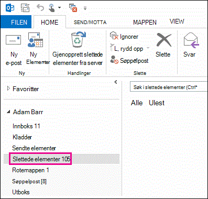Switch to the VIEW tab

(x=177, y=21)
